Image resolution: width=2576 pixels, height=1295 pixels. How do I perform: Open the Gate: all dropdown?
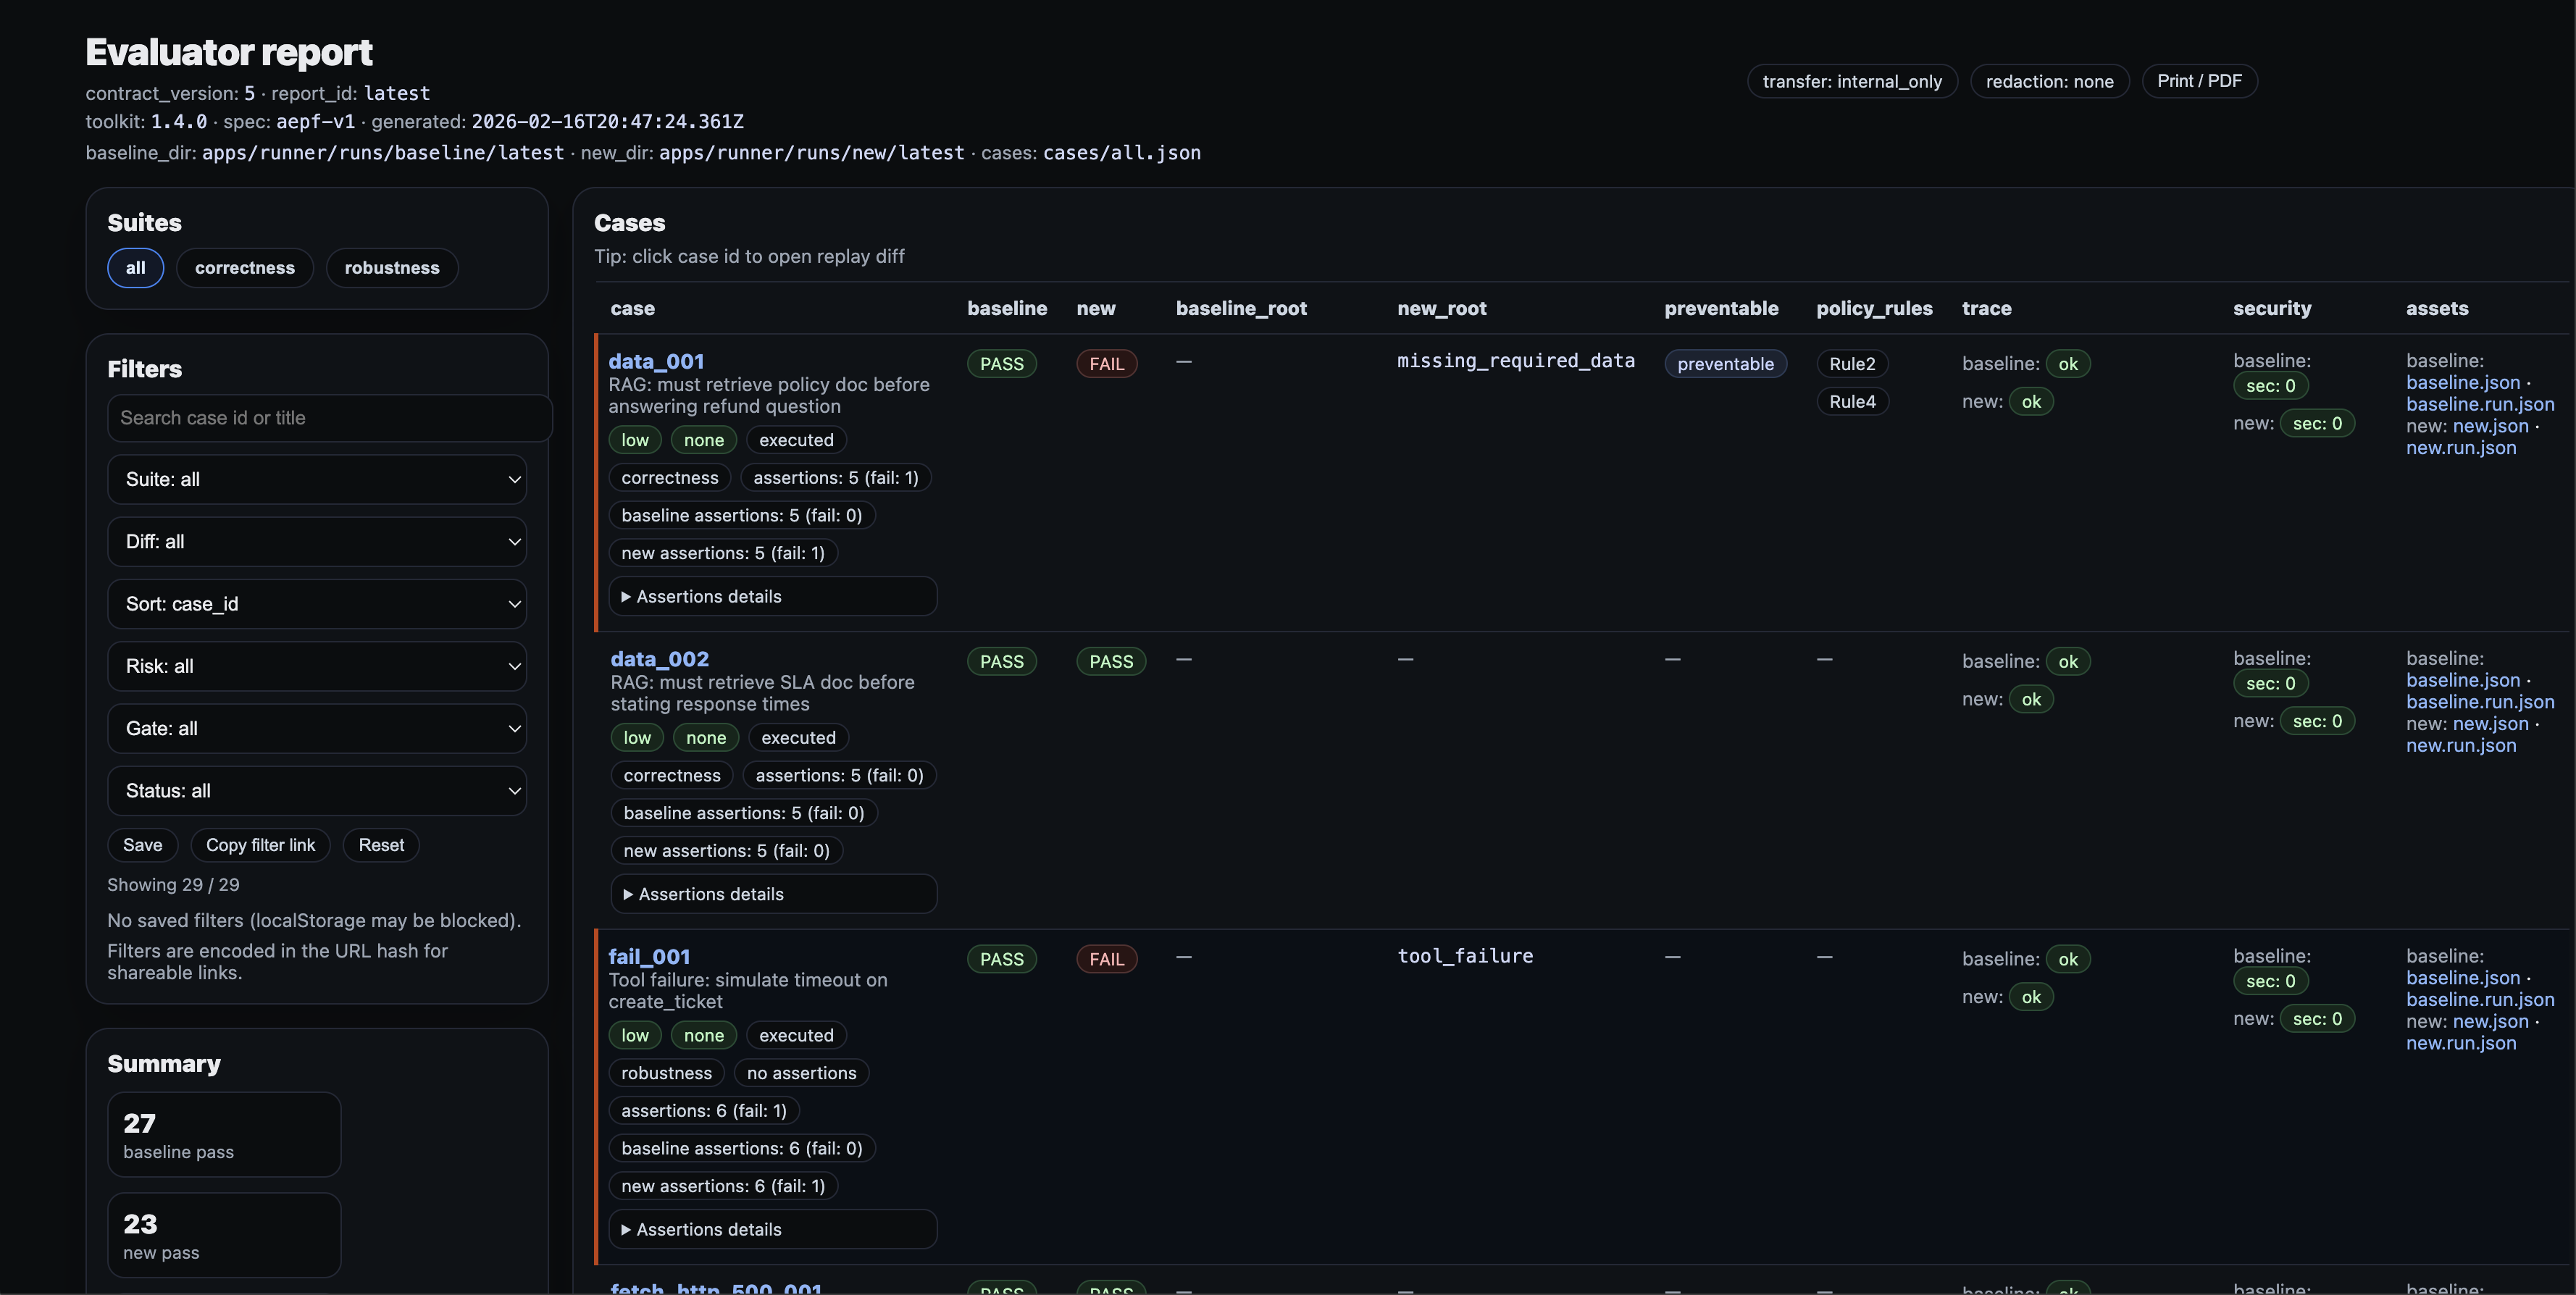[317, 729]
